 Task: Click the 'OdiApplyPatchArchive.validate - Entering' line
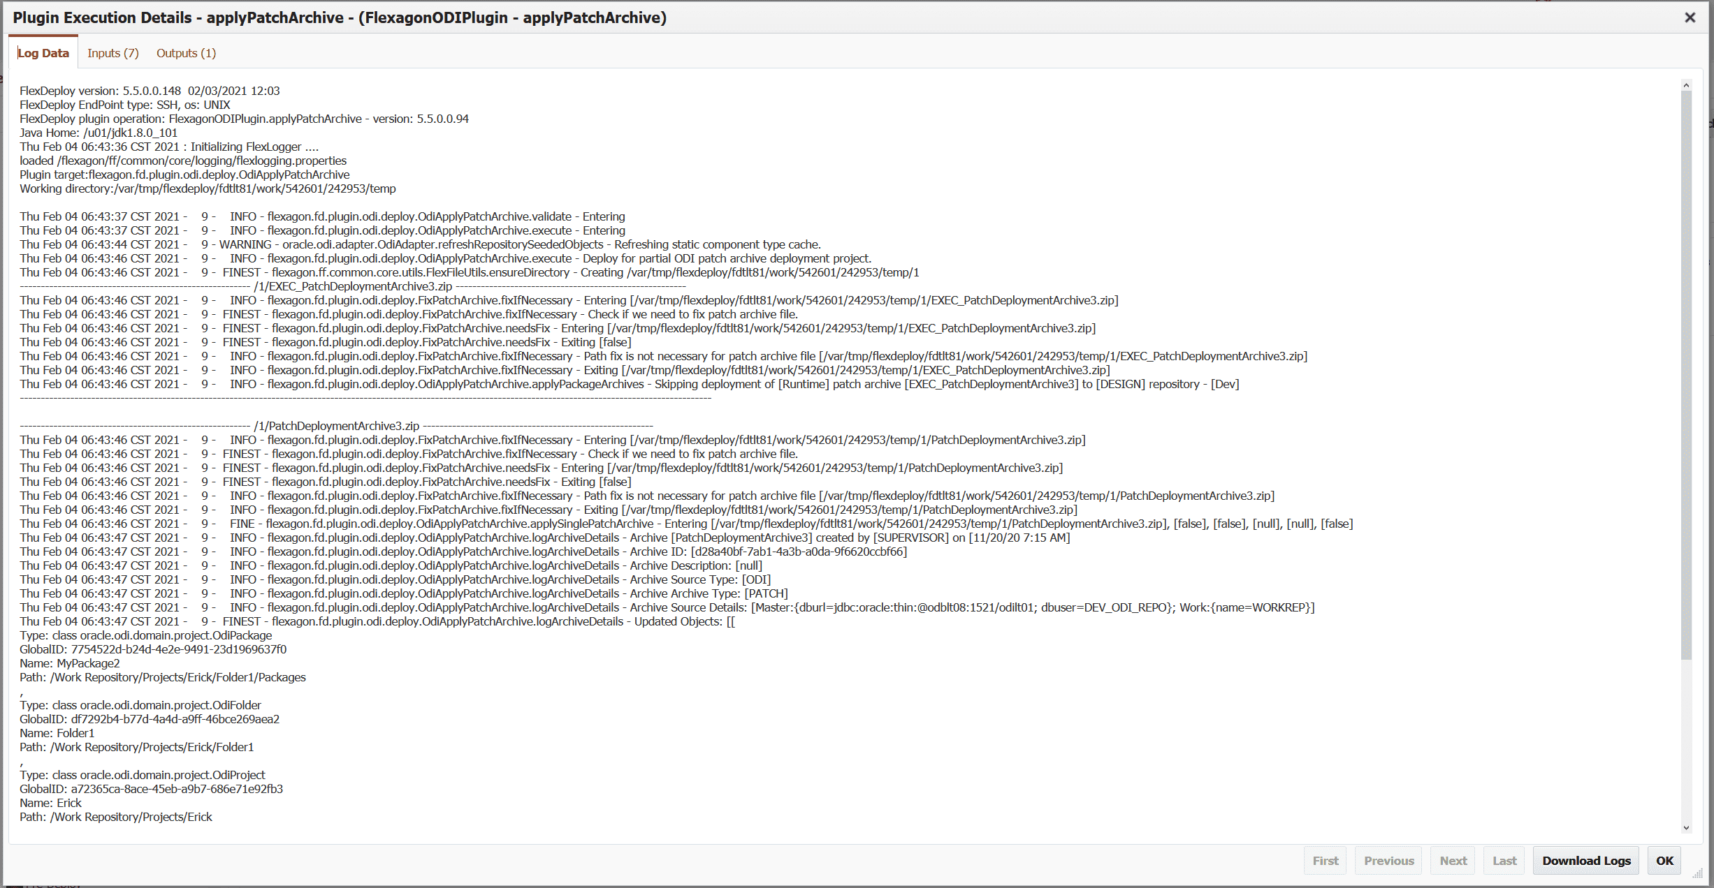coord(322,216)
